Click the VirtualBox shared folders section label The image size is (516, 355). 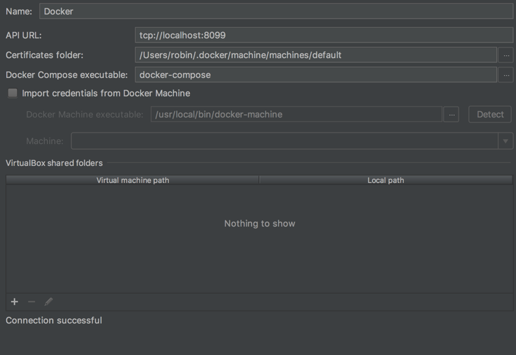tap(54, 163)
